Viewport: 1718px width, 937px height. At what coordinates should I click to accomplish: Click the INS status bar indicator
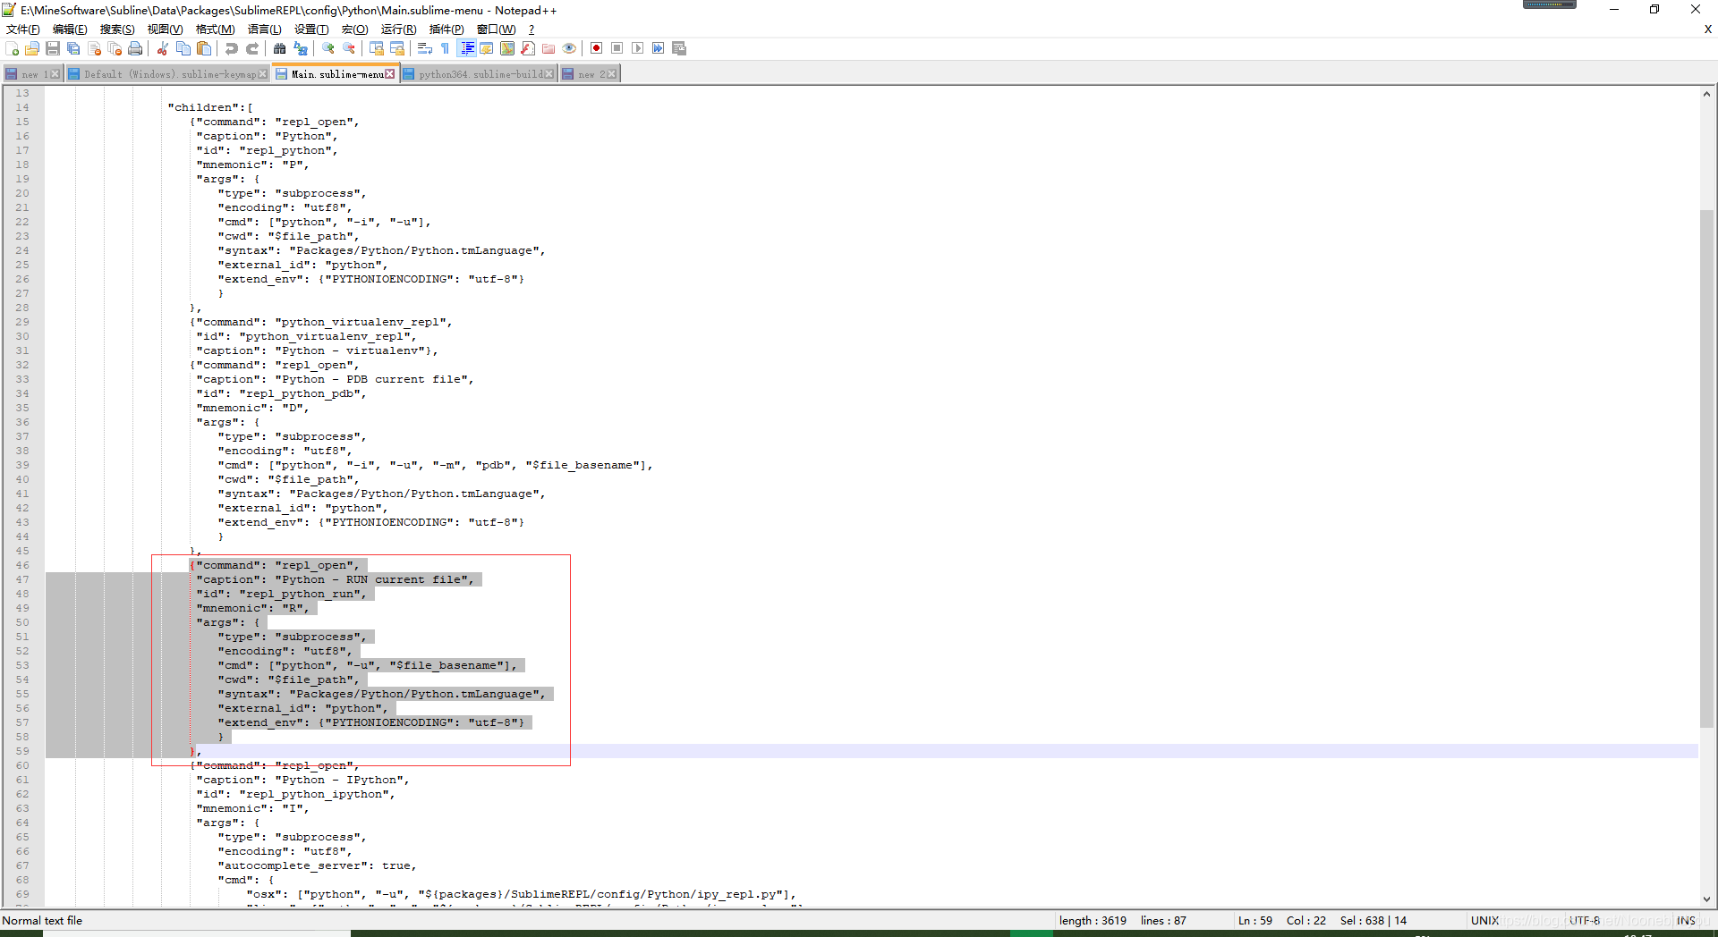(x=1686, y=920)
